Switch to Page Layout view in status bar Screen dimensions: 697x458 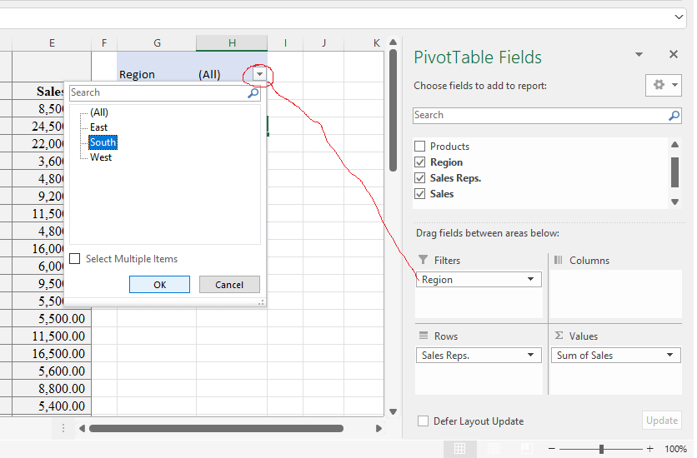tap(493, 449)
